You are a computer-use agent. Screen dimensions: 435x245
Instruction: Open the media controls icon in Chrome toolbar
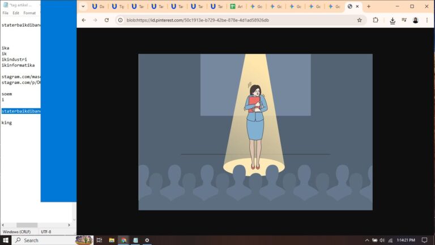coord(404,20)
